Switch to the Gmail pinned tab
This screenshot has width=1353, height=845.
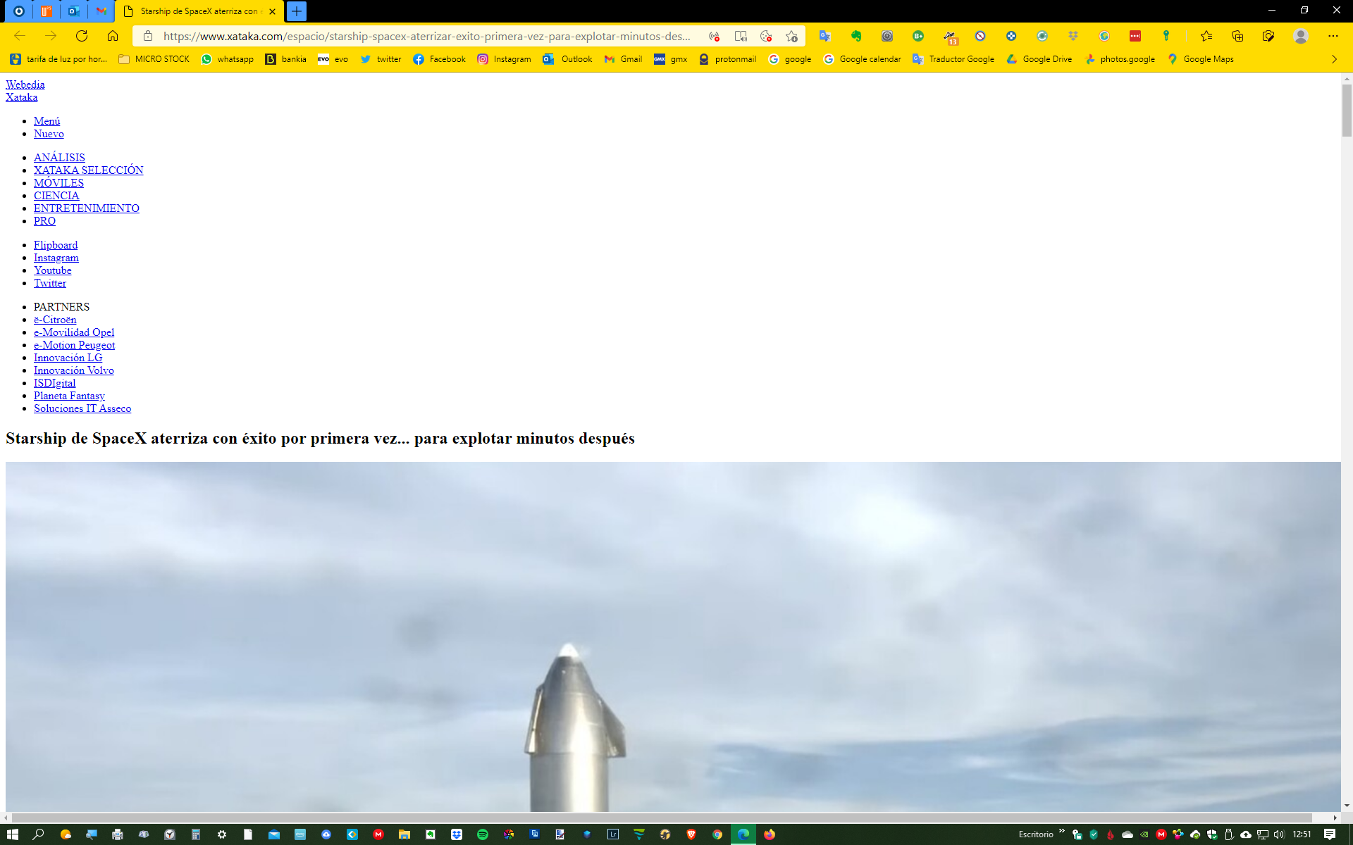pos(101,11)
